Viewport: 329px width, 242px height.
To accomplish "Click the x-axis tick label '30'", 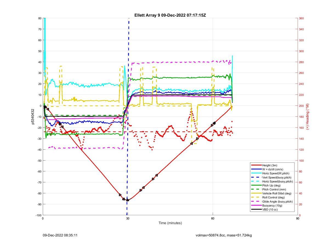I will point(127,218).
